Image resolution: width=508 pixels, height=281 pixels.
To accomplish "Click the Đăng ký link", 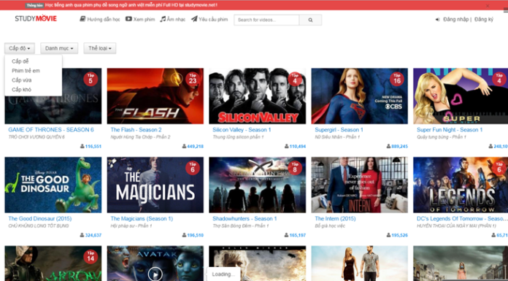I will click(484, 20).
